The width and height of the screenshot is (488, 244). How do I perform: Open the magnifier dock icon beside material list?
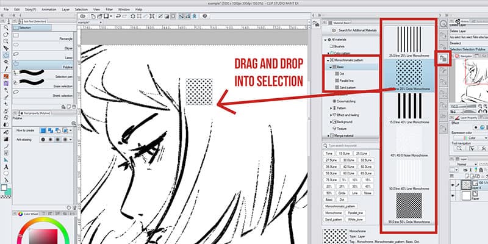tap(443, 24)
